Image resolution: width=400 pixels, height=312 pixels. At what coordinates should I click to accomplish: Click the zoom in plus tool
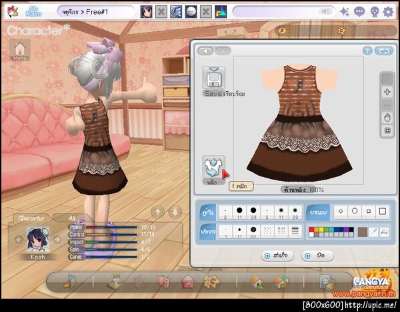387,92
